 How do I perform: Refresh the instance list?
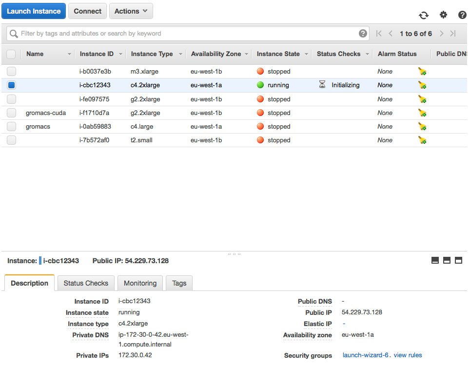(x=424, y=15)
